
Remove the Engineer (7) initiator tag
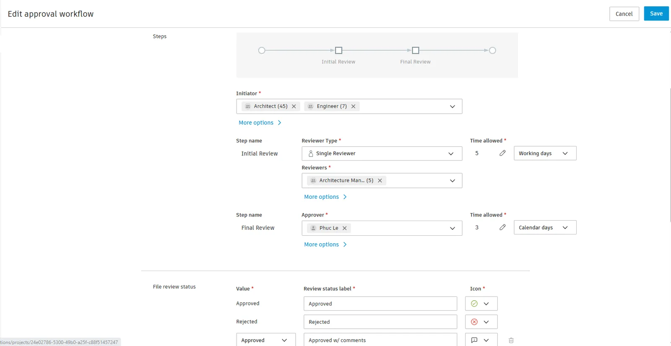click(x=354, y=107)
